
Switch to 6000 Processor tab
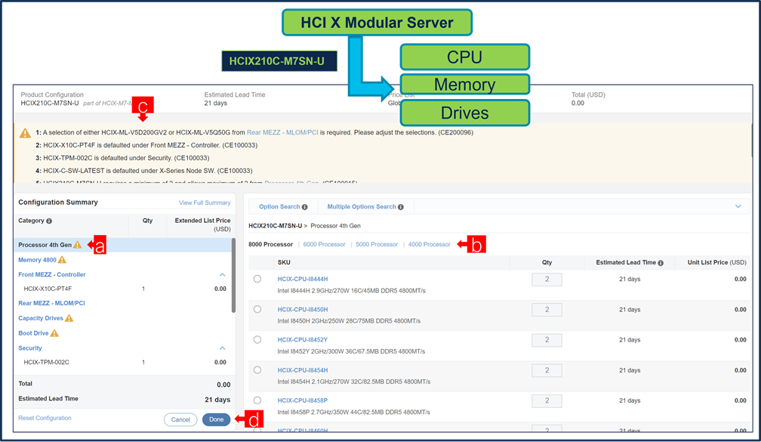324,244
